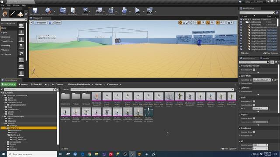Open the Content browser toolbar icon
280x157 pixels.
click(63, 11)
